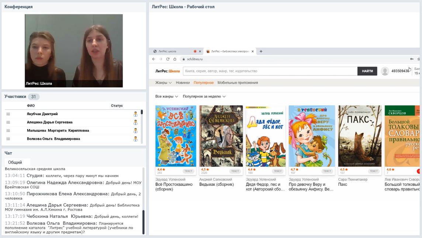Click the user avatar icon near 493509436
422x238 pixels.
pos(385,71)
